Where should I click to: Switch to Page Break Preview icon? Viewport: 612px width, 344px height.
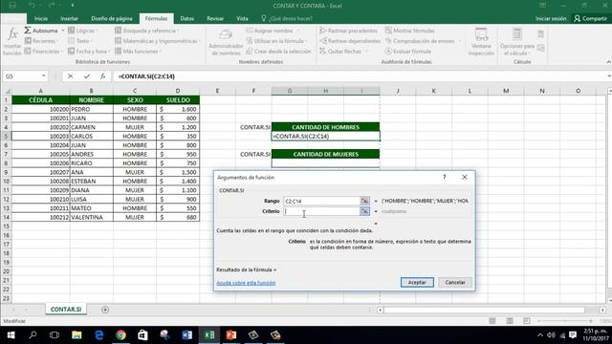click(527, 321)
